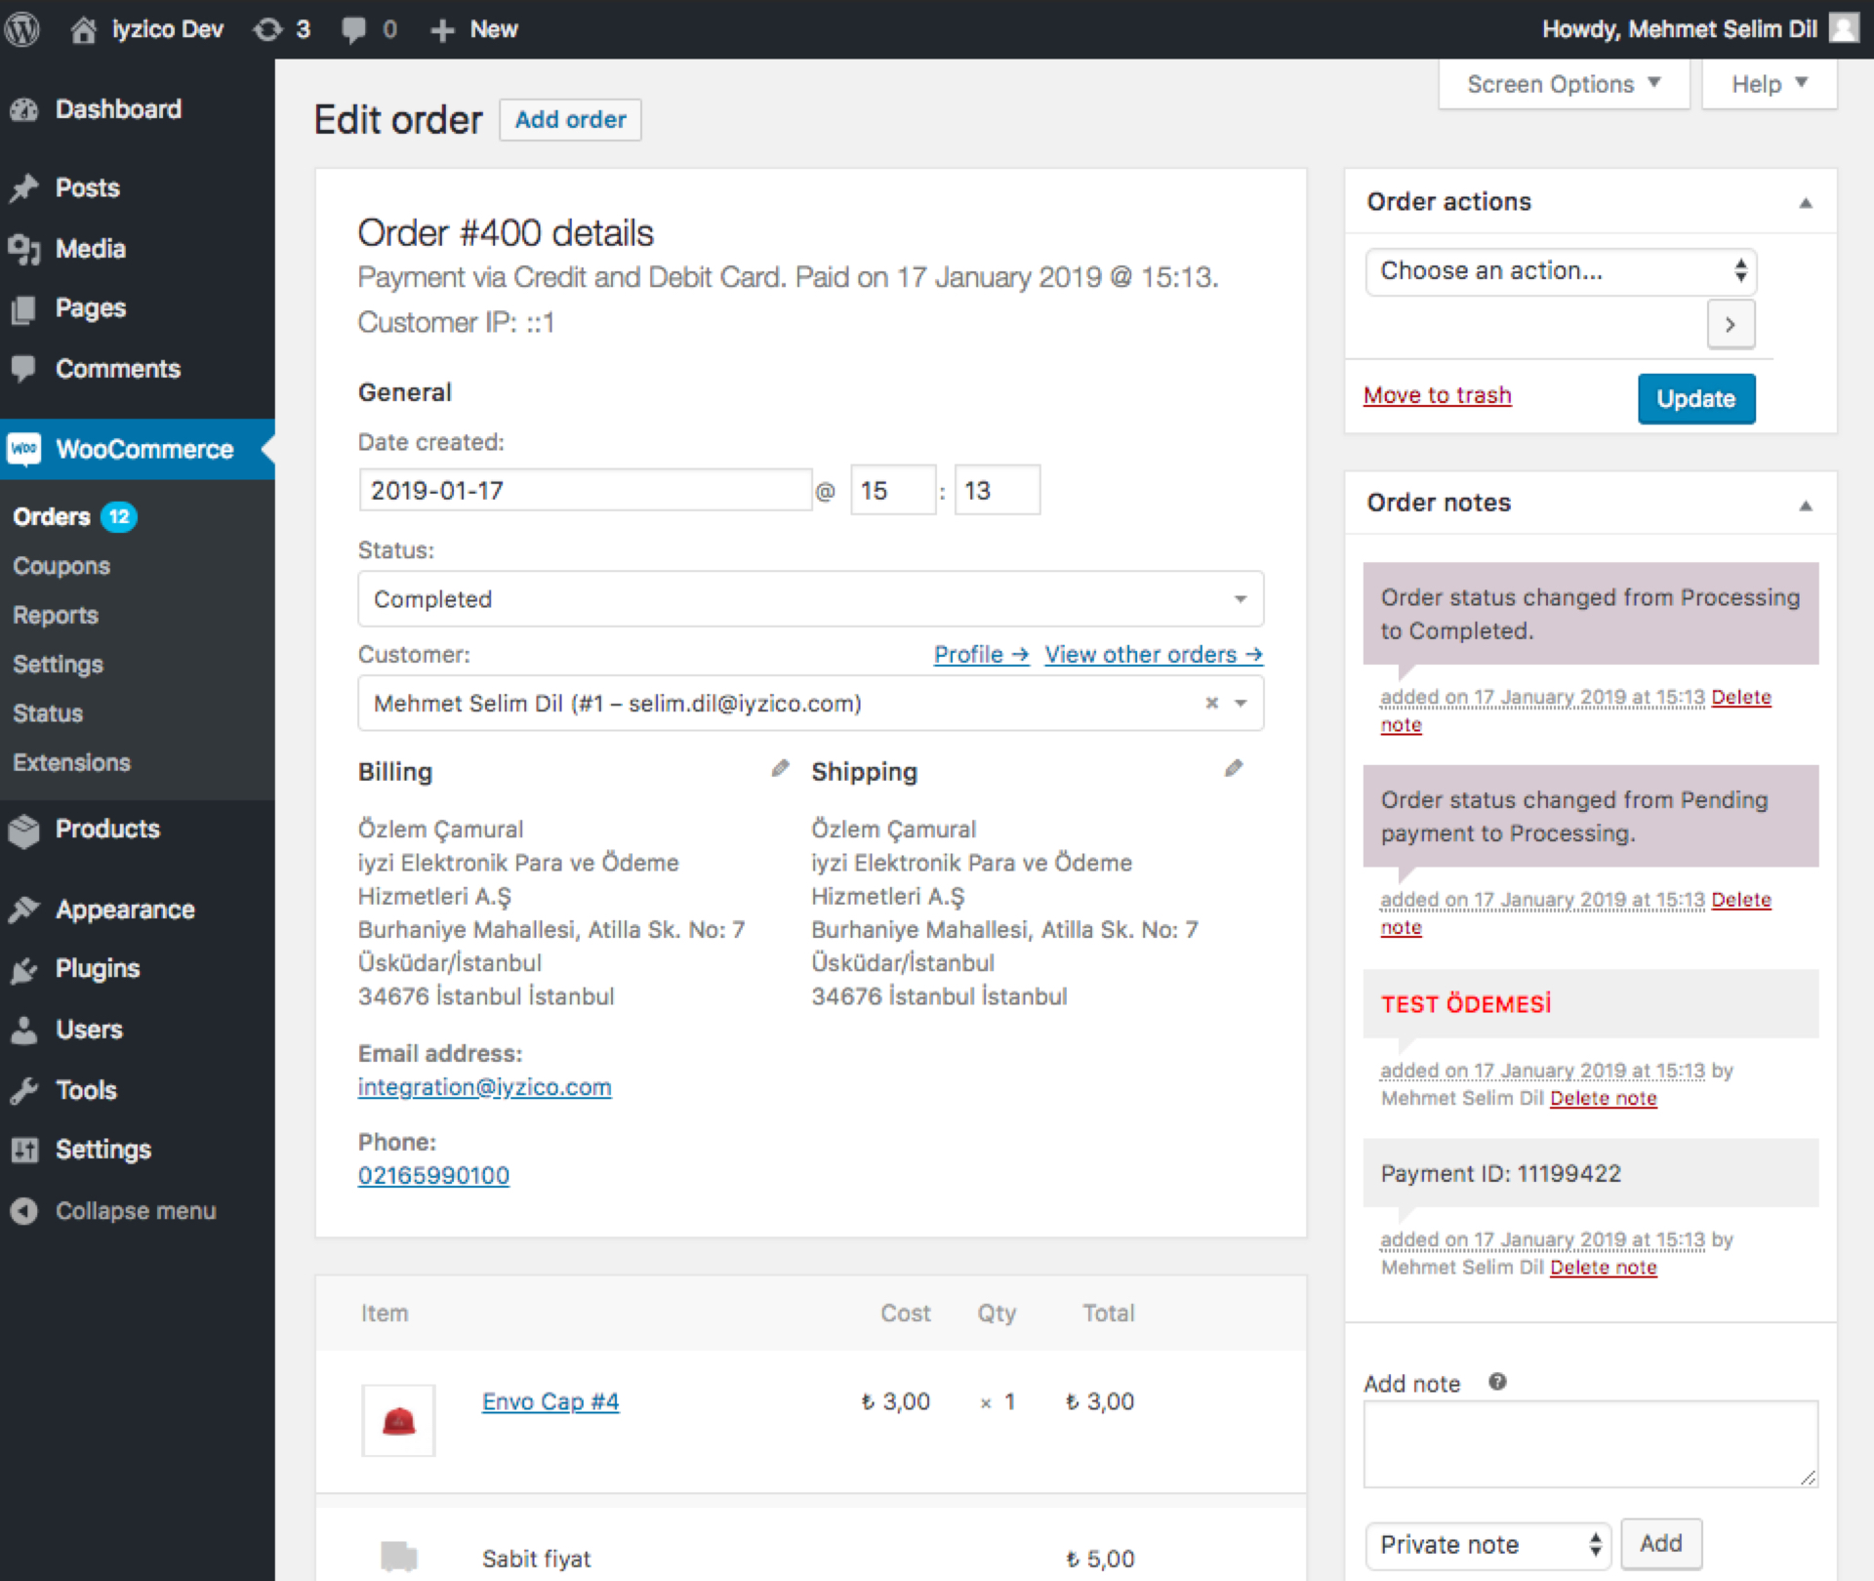
Task: Collapse the Order actions panel
Action: (x=1805, y=202)
